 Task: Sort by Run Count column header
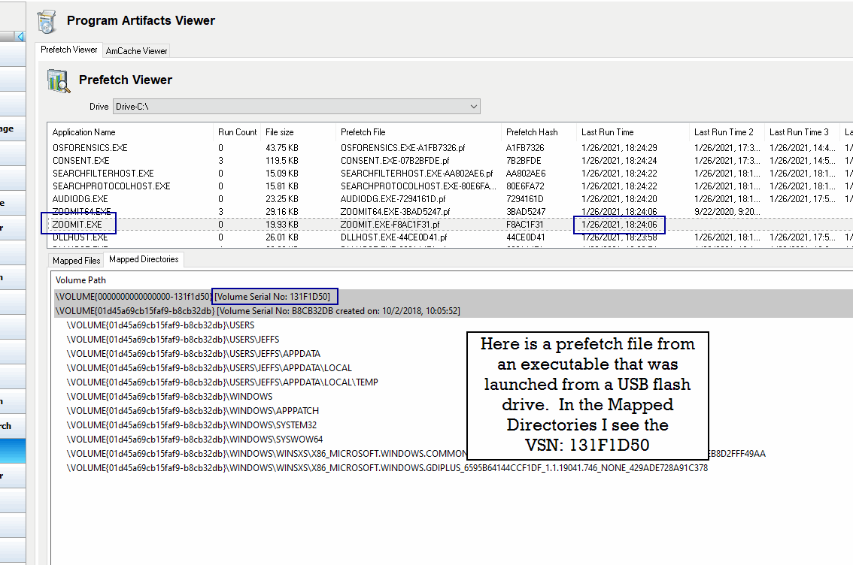pyautogui.click(x=237, y=132)
